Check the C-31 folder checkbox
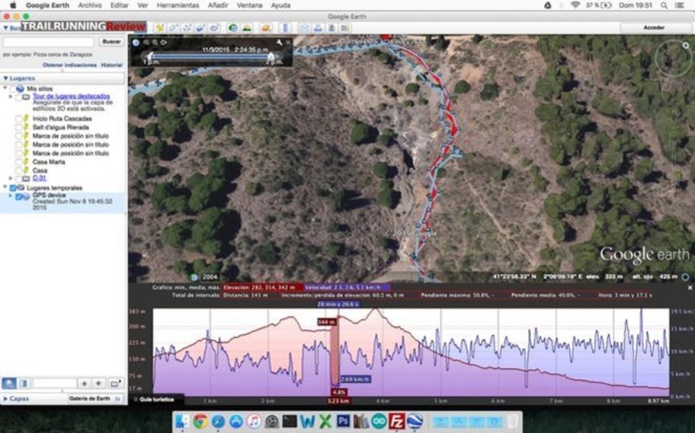The image size is (695, 433). click(18, 178)
